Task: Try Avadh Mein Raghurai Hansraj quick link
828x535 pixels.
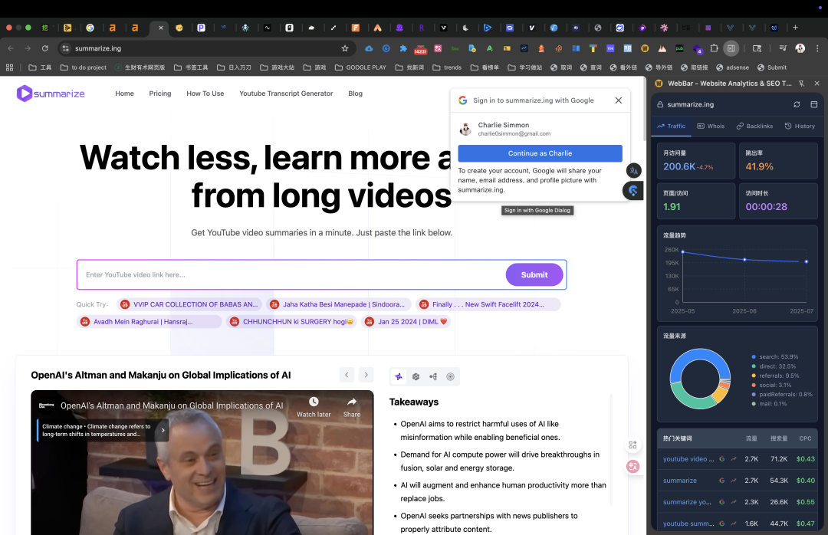Action: point(149,322)
